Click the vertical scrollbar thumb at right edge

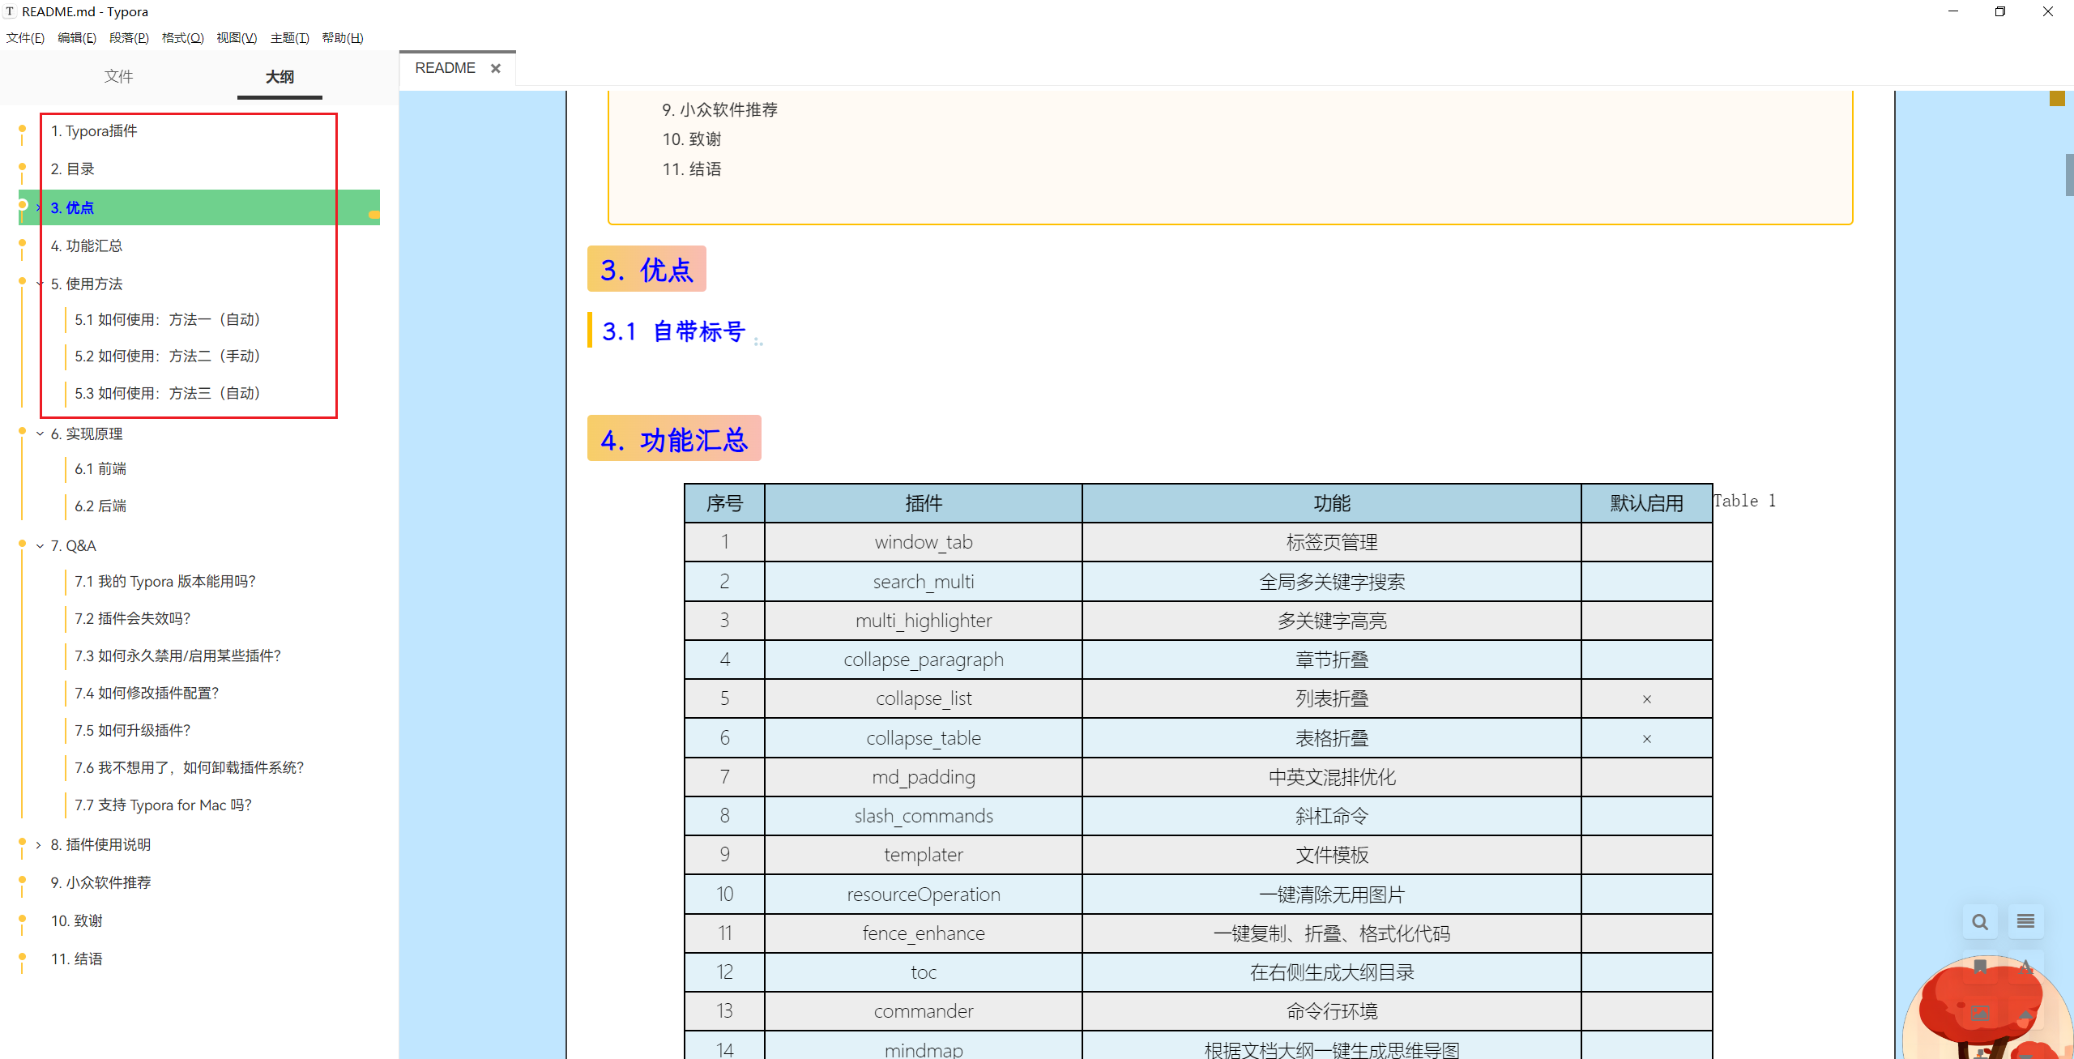2069,174
